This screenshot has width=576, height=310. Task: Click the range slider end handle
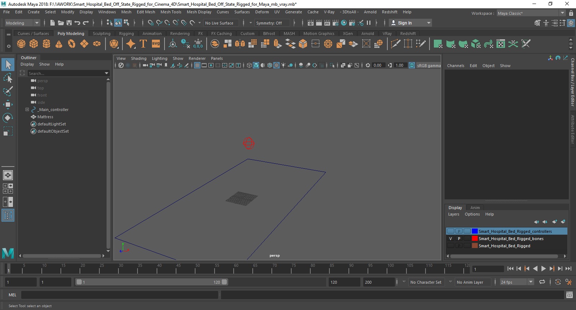(x=224, y=282)
